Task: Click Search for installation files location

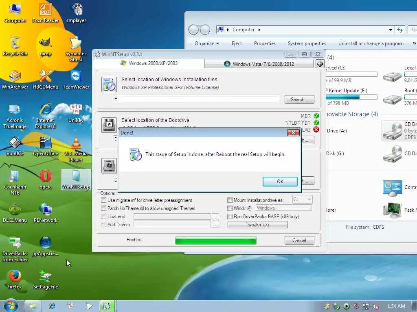Action: pos(299,100)
